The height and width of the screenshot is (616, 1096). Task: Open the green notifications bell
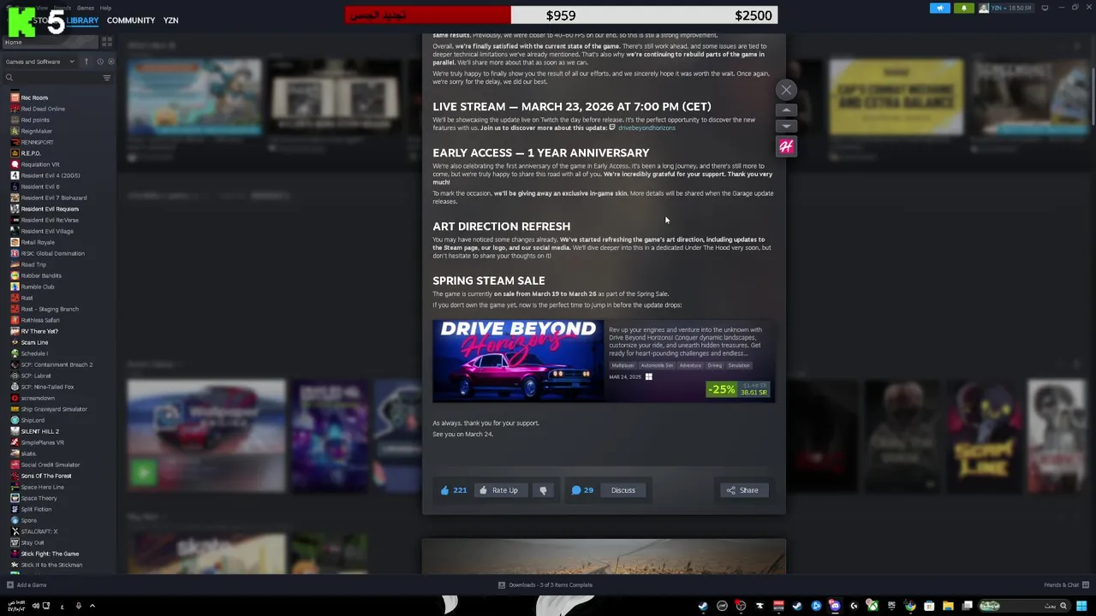[964, 8]
